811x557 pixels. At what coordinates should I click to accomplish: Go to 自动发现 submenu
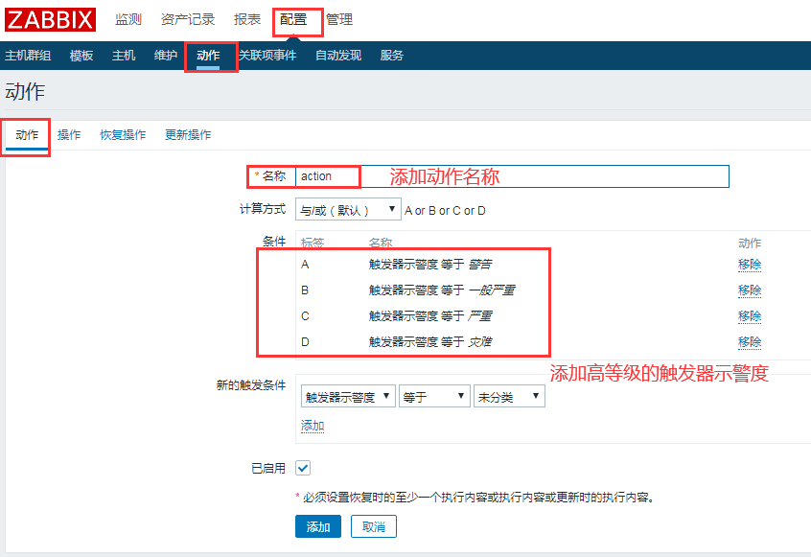[x=338, y=56]
